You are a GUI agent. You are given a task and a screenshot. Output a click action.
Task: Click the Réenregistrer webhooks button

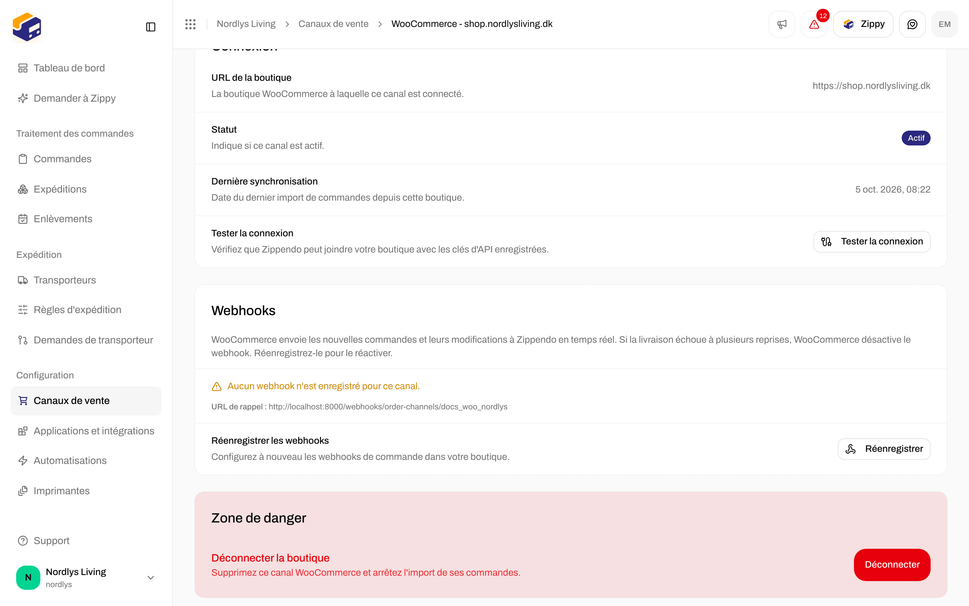(x=884, y=449)
